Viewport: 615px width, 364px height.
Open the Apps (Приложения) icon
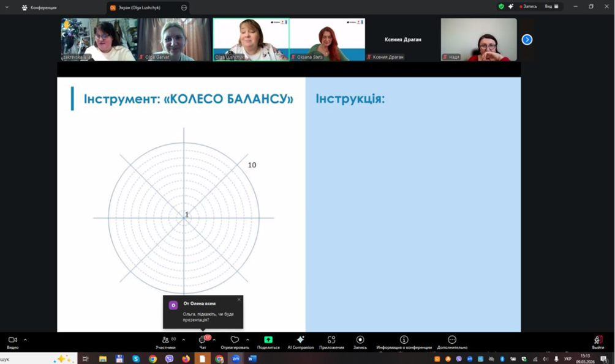331,340
